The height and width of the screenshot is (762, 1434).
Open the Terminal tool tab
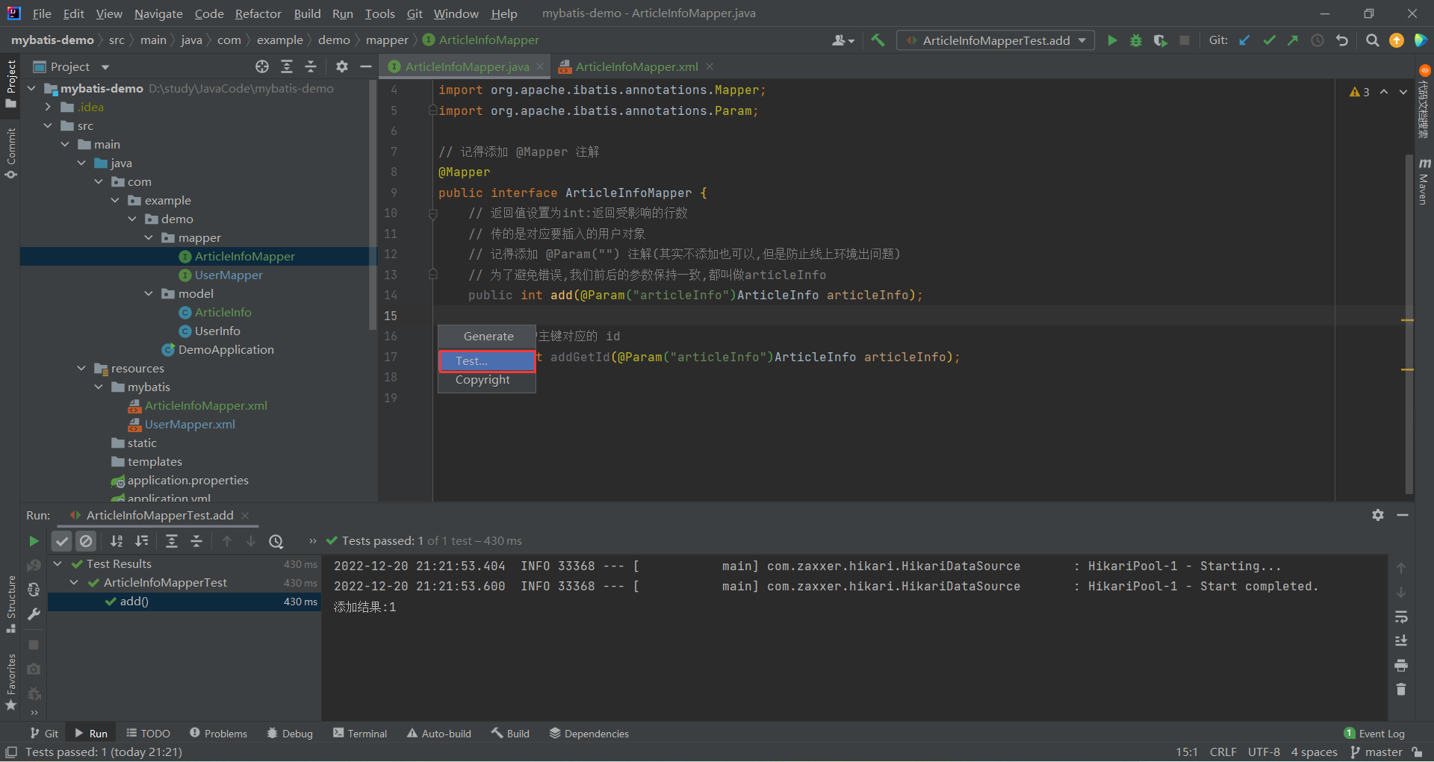tap(360, 734)
